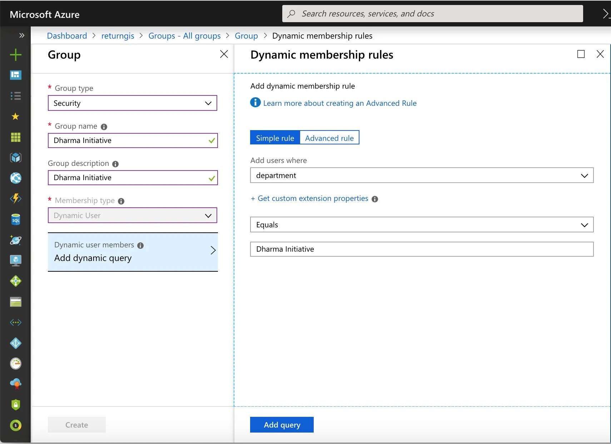Click the rule value field Dharma Initiative
The width and height of the screenshot is (611, 444).
click(422, 249)
